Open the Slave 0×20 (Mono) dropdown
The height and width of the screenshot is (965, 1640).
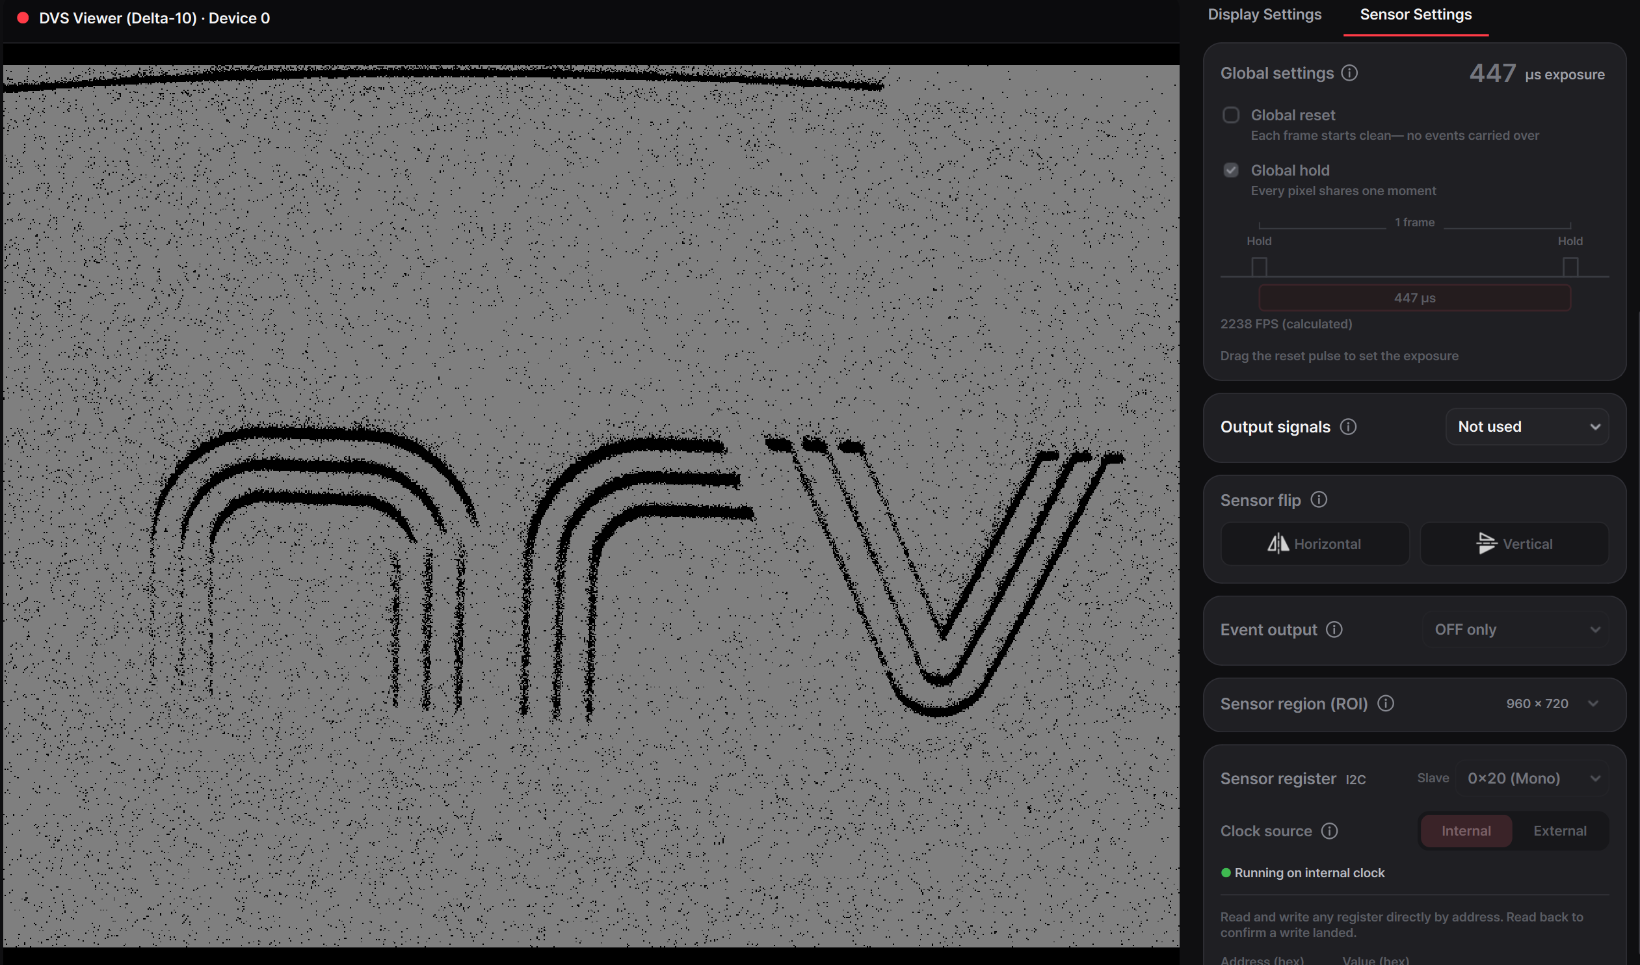pos(1532,778)
